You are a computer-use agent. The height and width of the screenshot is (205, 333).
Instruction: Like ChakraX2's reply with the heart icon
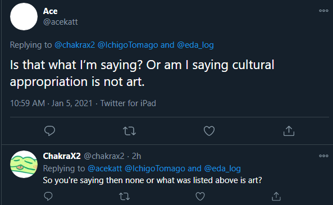(200, 196)
